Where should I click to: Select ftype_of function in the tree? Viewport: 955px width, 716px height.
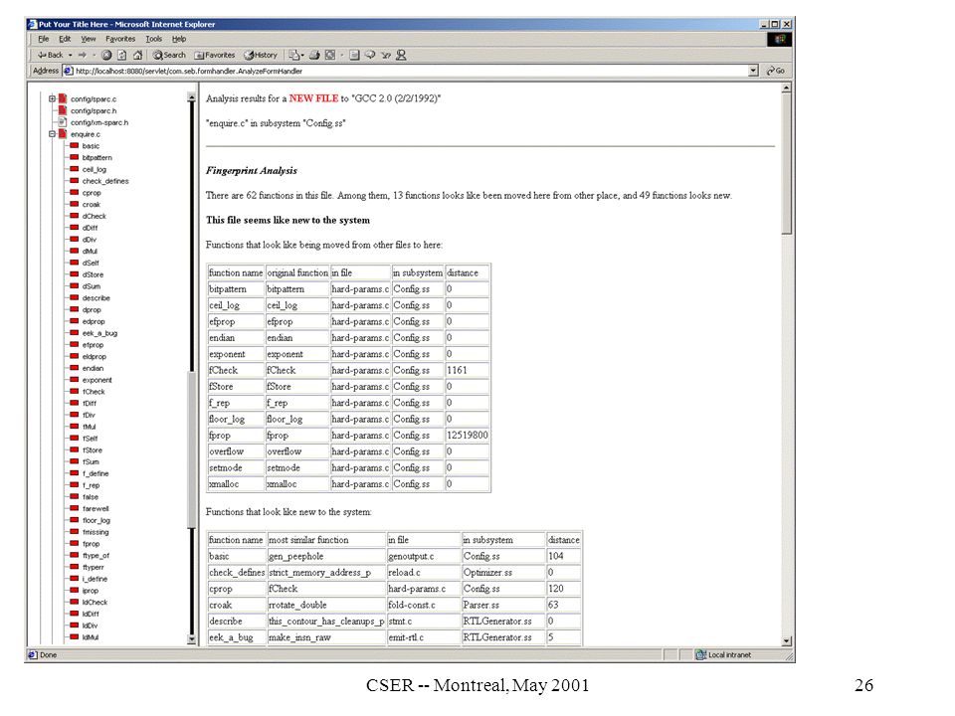coord(95,556)
